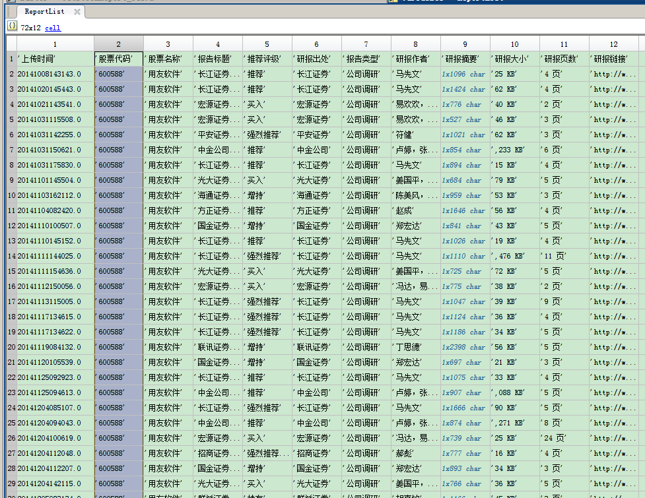The width and height of the screenshot is (645, 498).
Task: Click the '股票代码' header cell
Action: point(118,59)
